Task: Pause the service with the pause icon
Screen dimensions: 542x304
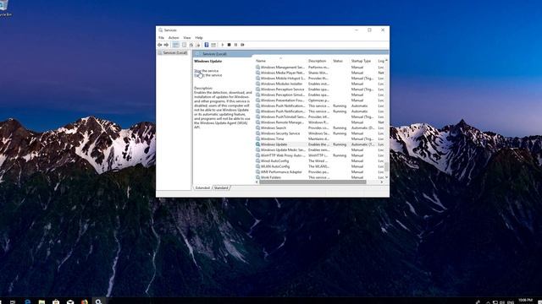Action: 235,45
